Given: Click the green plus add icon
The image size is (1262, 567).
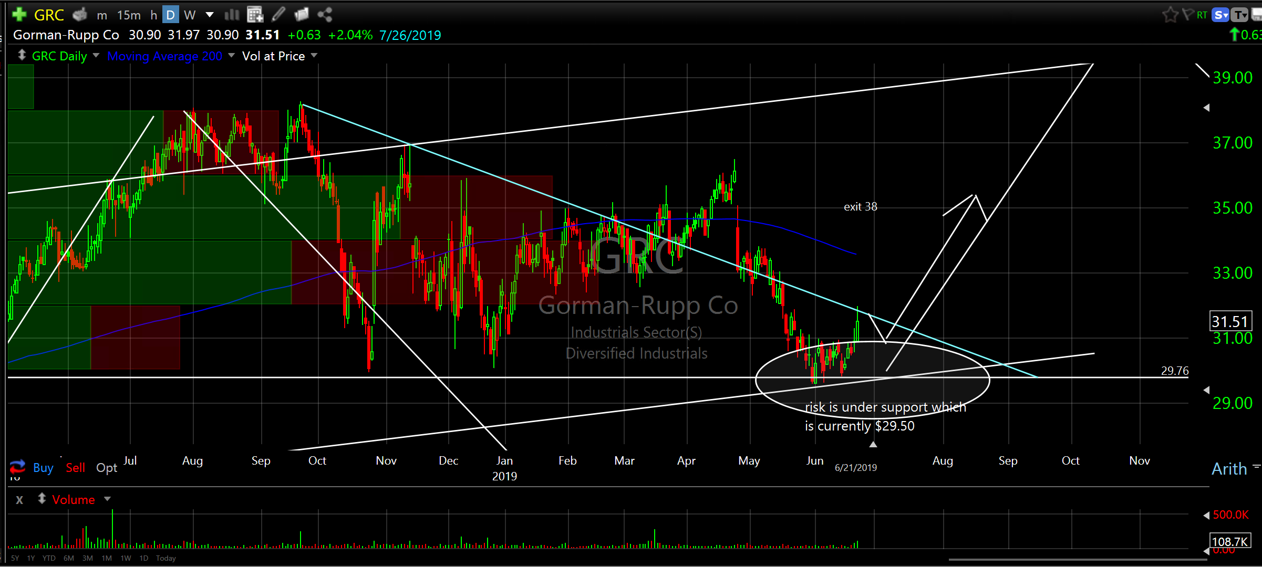Looking at the screenshot, I should [x=19, y=14].
